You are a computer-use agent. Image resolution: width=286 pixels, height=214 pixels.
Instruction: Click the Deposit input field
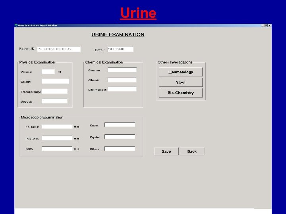[54, 101]
